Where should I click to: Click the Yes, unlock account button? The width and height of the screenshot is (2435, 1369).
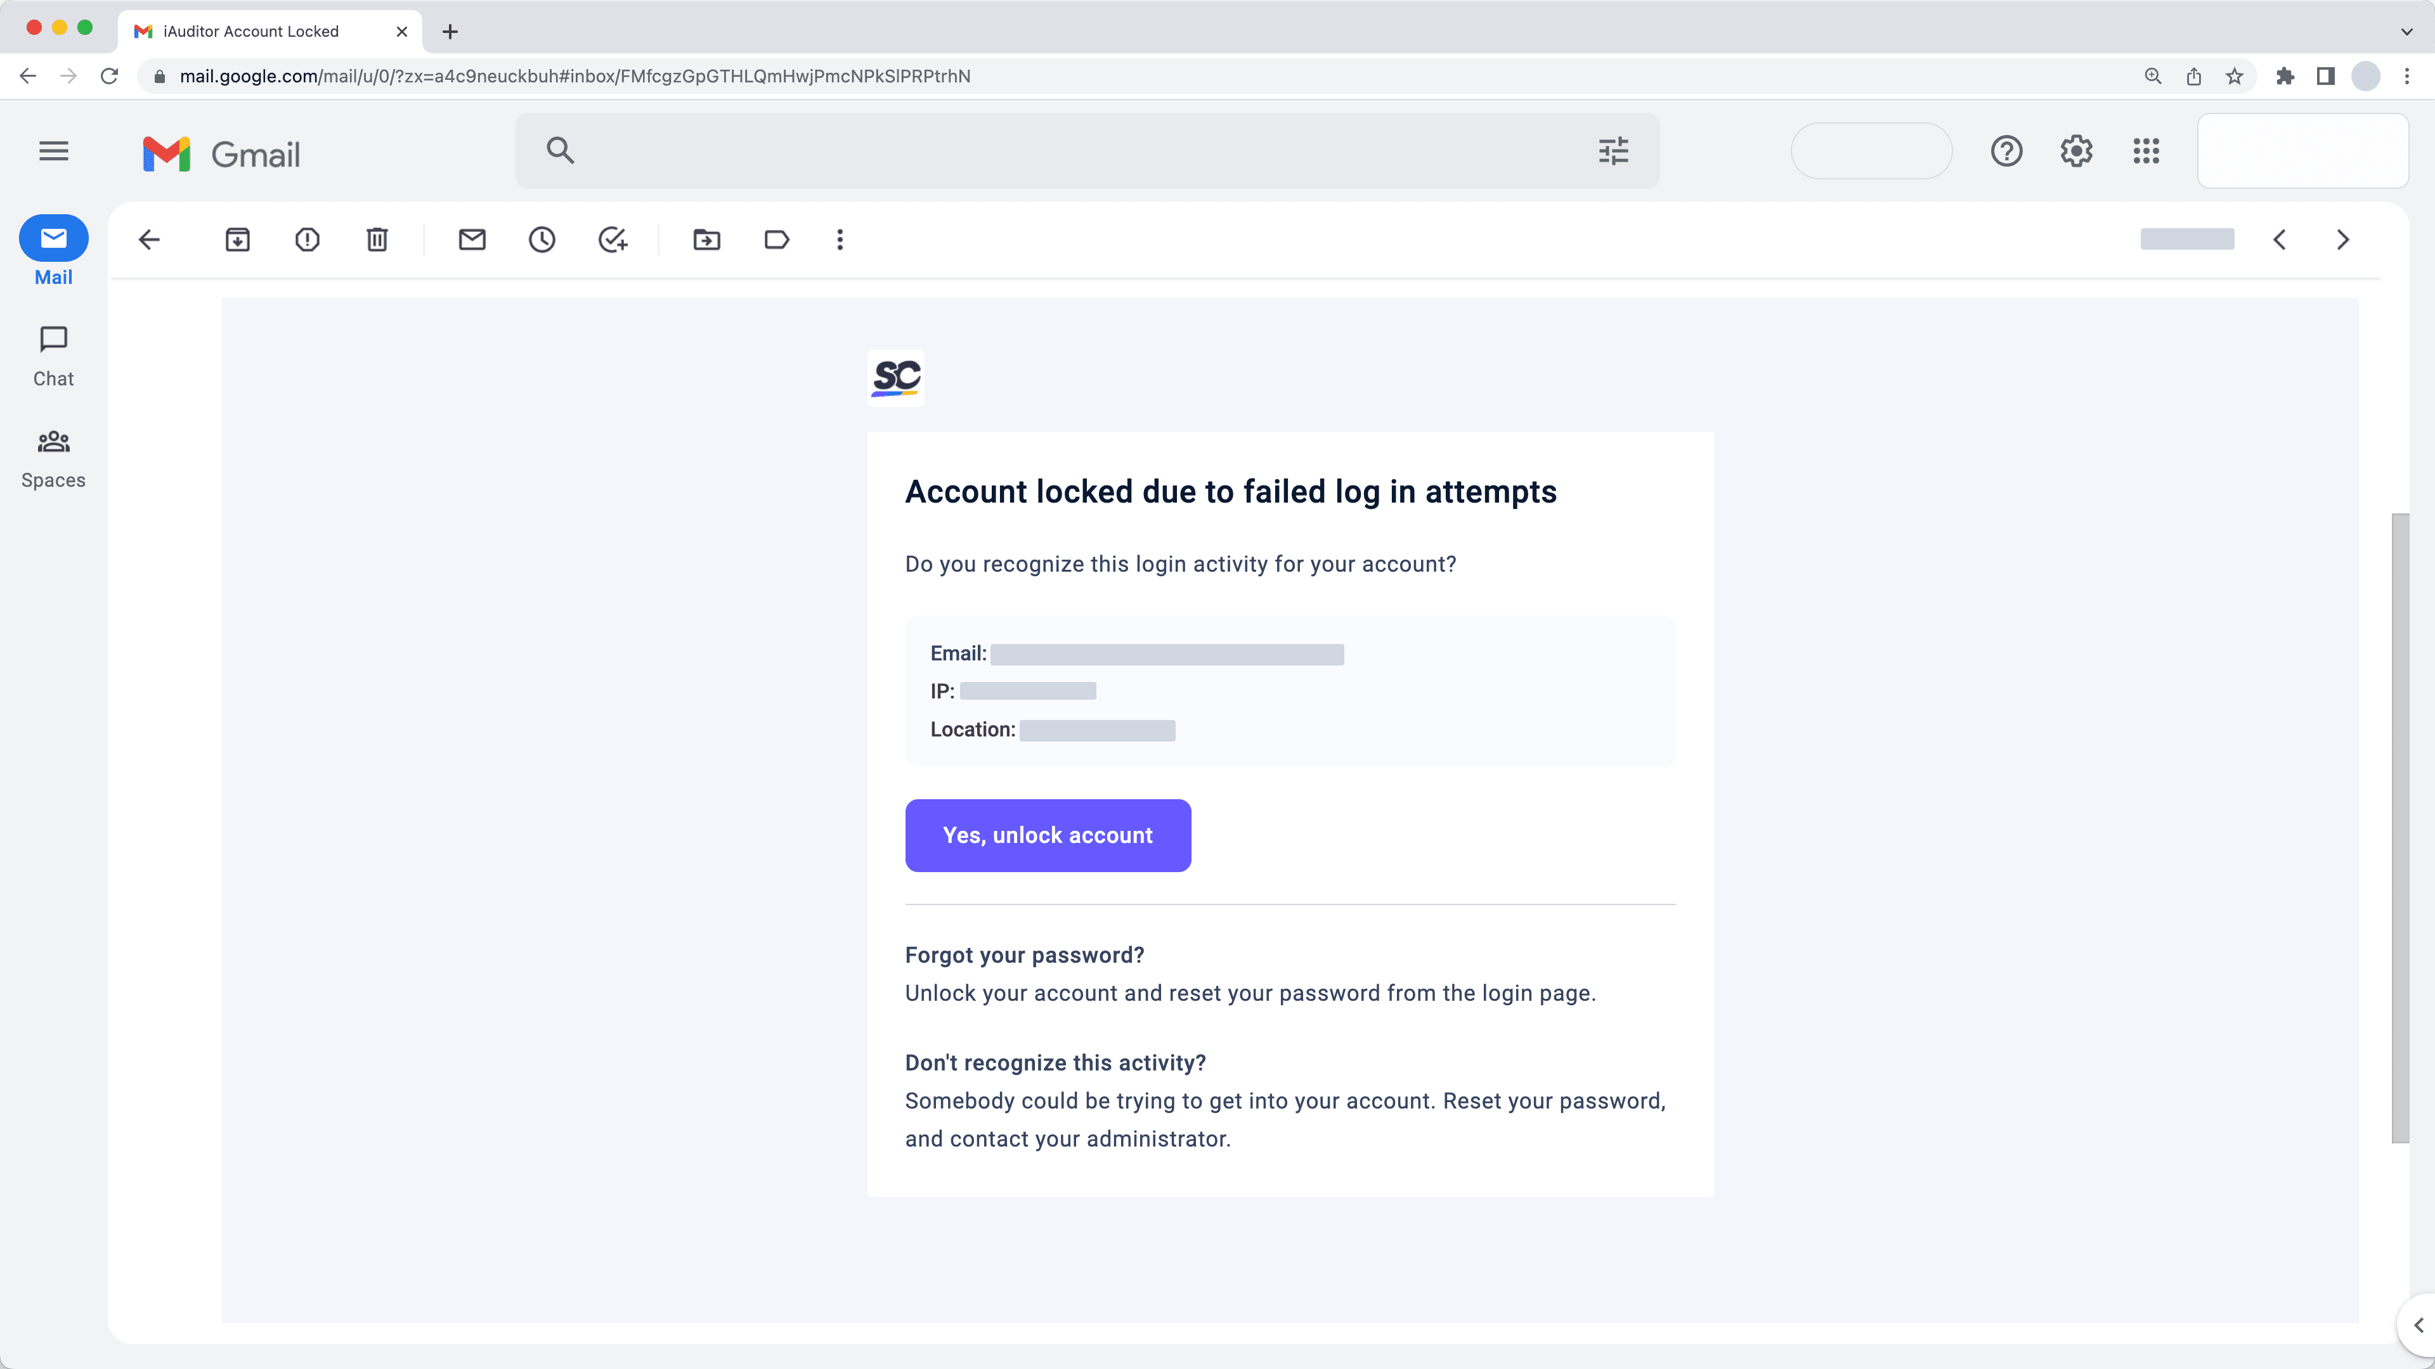pos(1048,835)
